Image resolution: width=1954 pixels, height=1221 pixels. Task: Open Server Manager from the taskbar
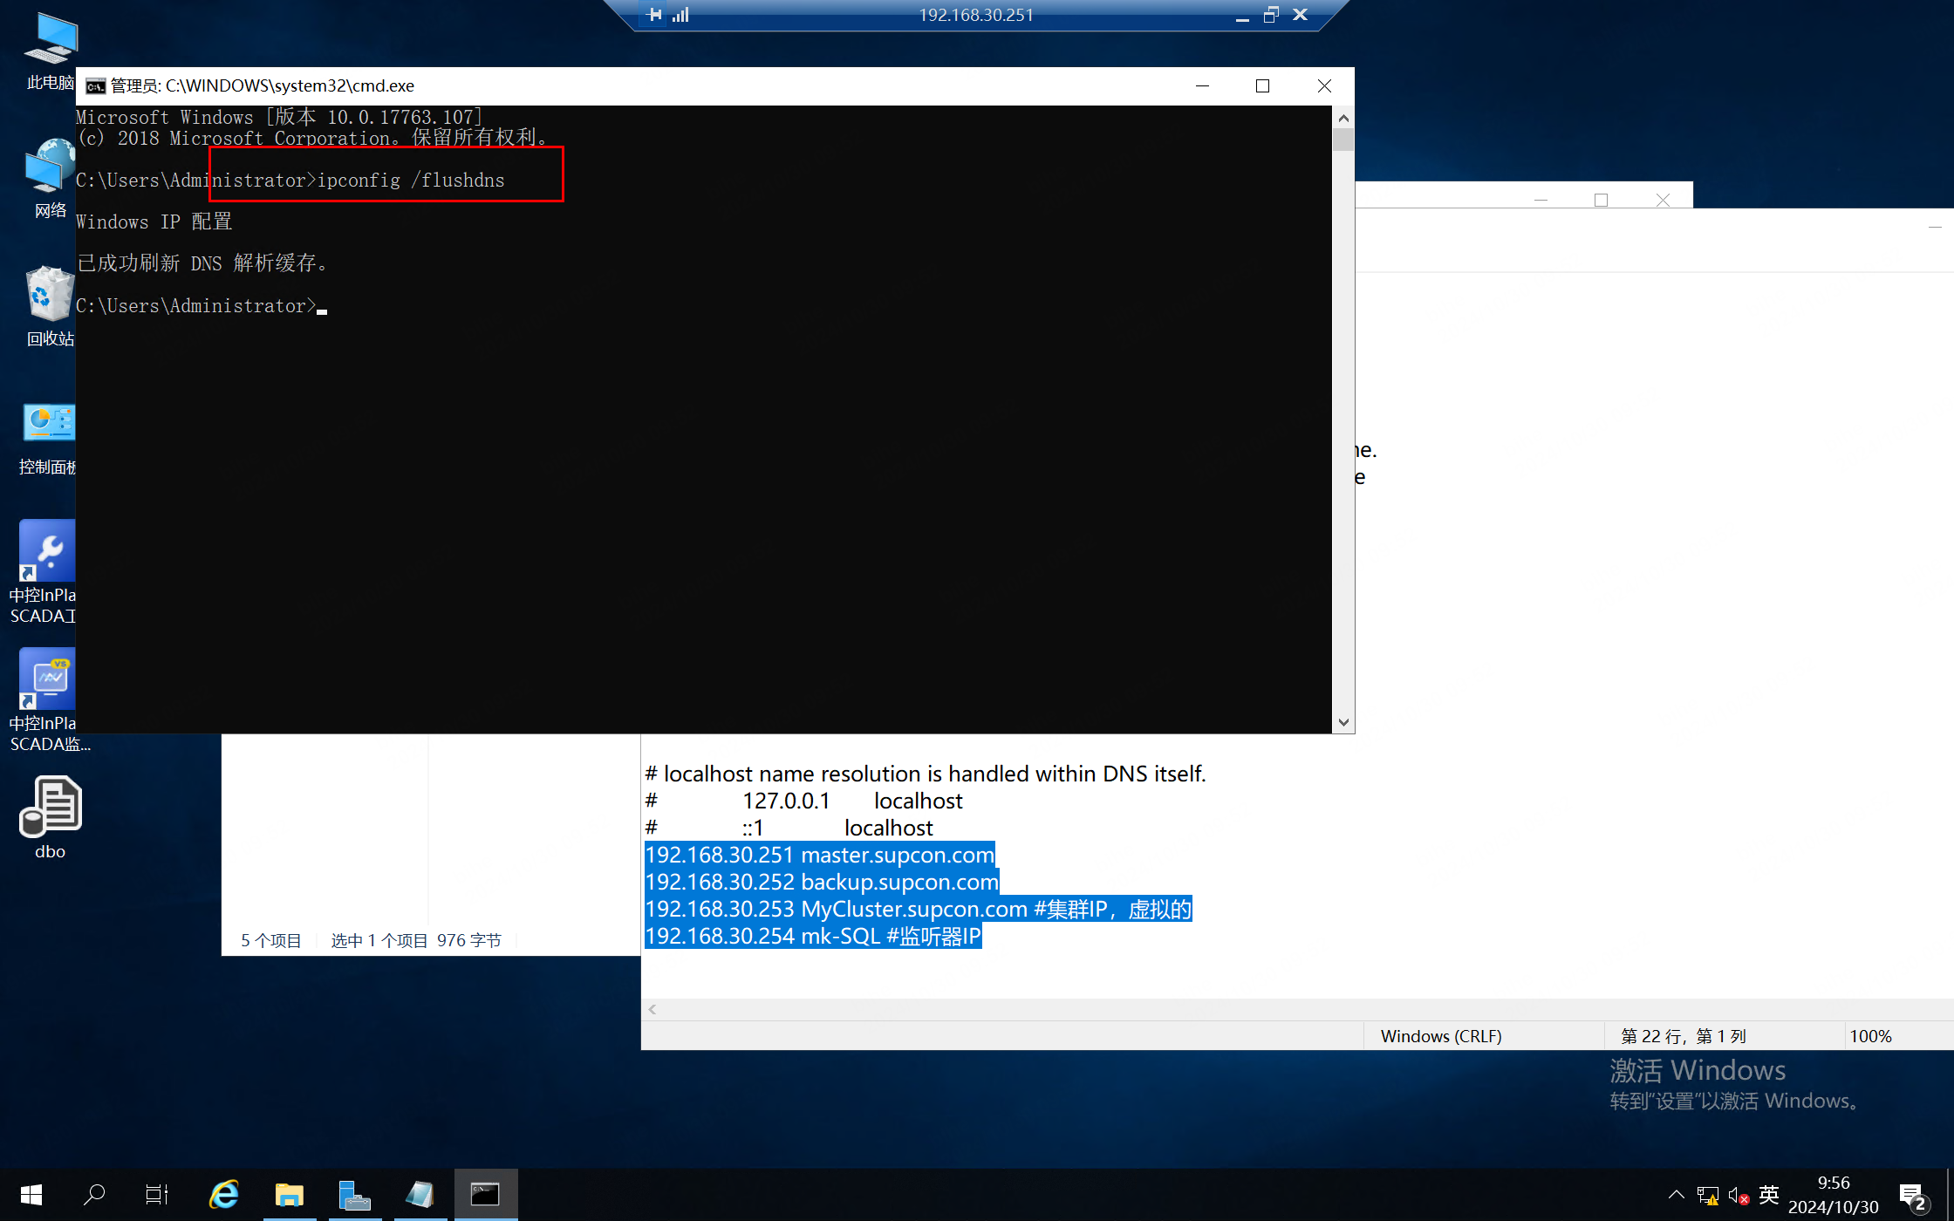[x=354, y=1194]
